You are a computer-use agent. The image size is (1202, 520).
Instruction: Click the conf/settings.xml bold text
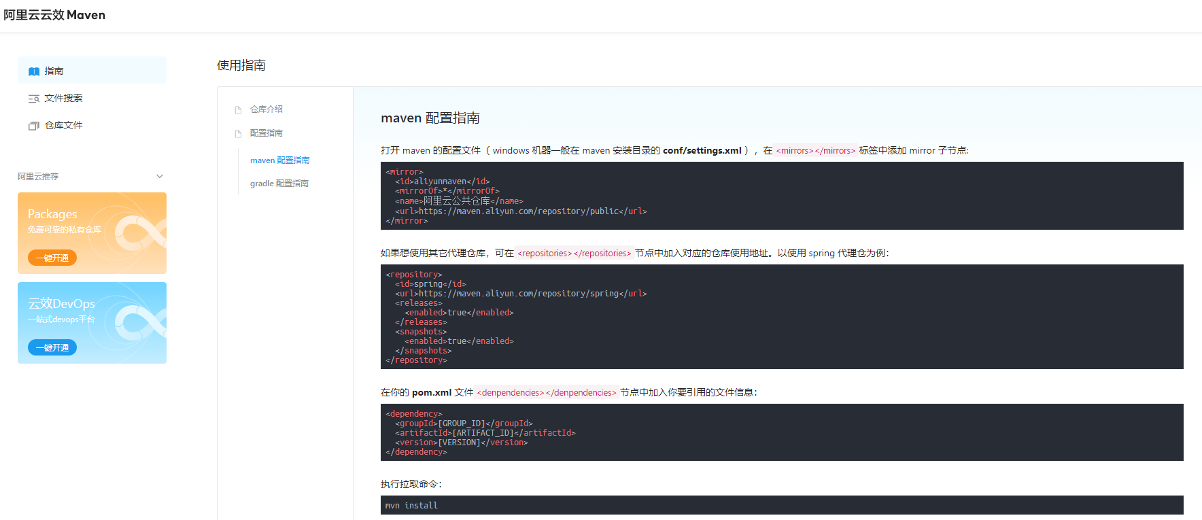(702, 150)
